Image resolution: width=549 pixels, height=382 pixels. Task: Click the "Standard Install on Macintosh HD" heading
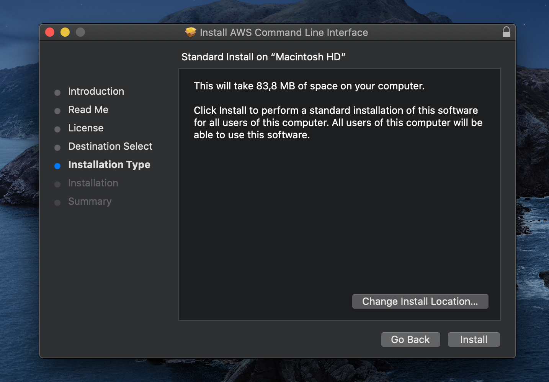coord(263,57)
